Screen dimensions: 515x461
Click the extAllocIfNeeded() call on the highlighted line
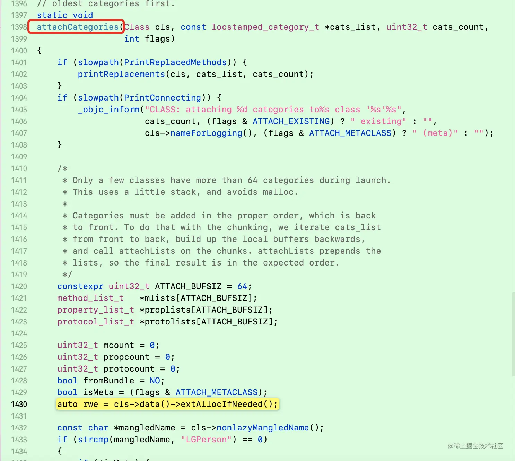click(229, 404)
